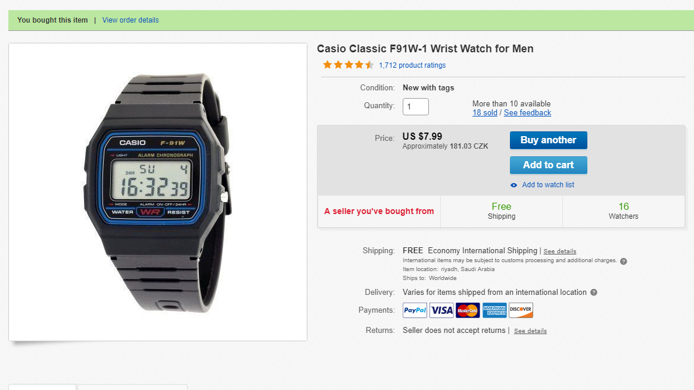Focus the Quantity input field
The image size is (694, 390).
tap(416, 106)
